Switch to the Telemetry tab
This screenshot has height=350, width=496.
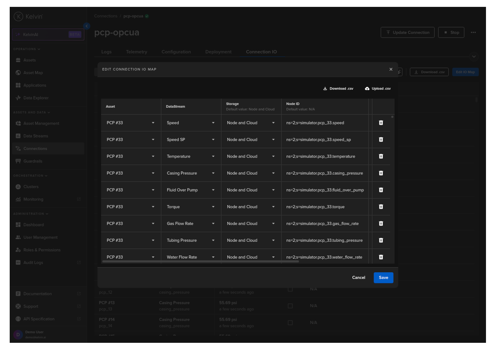137,52
